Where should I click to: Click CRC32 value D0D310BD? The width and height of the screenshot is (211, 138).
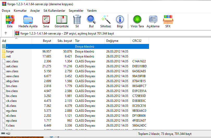(139, 66)
